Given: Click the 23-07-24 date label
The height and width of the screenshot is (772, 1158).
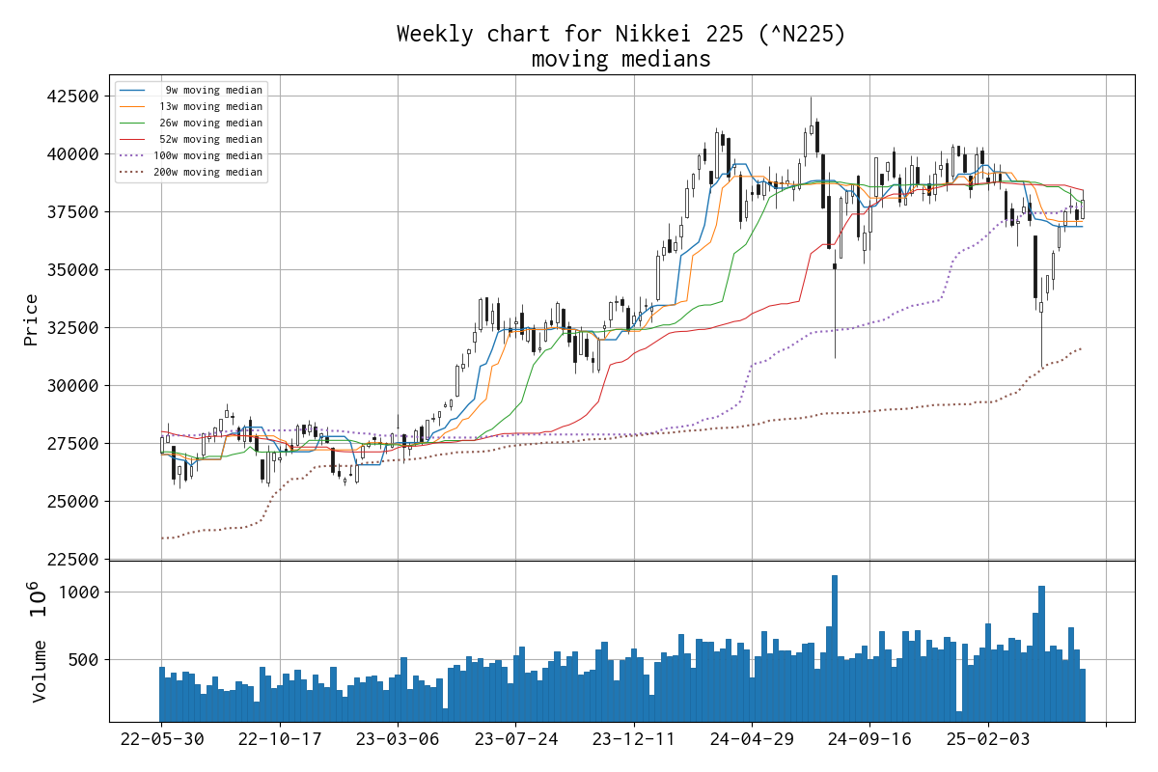Looking at the screenshot, I should 516,739.
